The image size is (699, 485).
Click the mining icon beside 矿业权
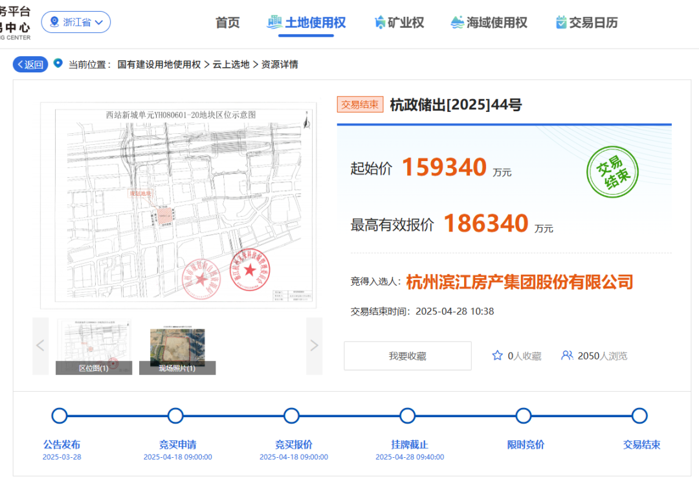coord(380,22)
